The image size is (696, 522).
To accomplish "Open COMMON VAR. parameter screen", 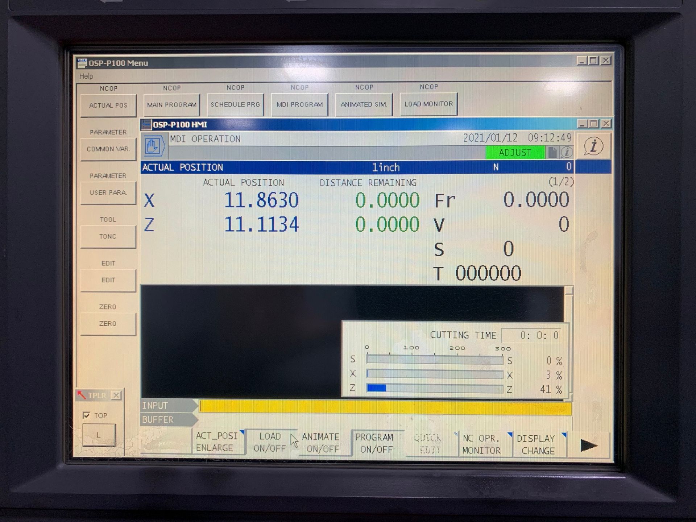I will tap(108, 149).
